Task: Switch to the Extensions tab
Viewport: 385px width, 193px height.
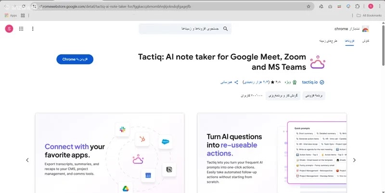Action: [349, 41]
